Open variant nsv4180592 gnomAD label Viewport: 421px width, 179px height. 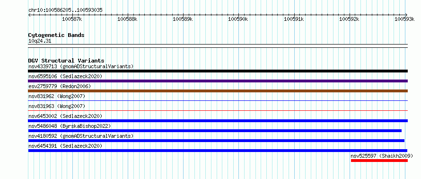point(81,136)
